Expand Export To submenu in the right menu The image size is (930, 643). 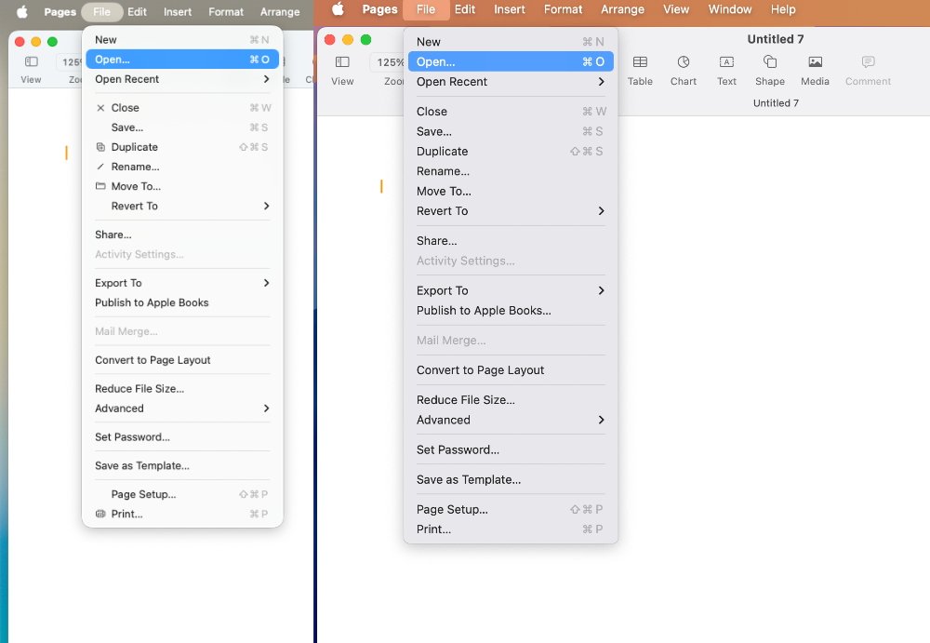[x=511, y=290]
